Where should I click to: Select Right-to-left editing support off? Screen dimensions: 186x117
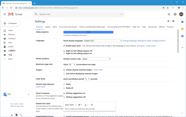[64, 51]
